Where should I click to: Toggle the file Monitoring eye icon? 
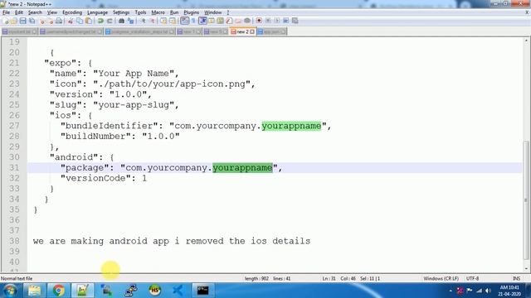tap(247, 21)
